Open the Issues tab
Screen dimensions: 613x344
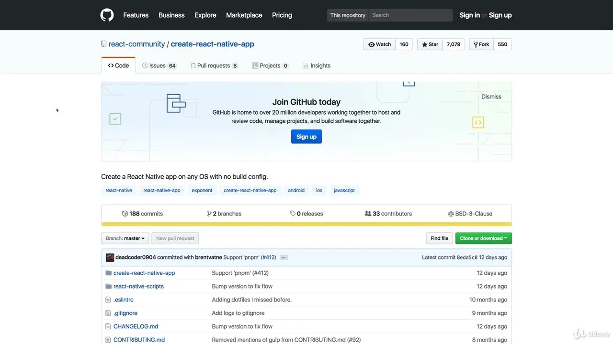[159, 65]
